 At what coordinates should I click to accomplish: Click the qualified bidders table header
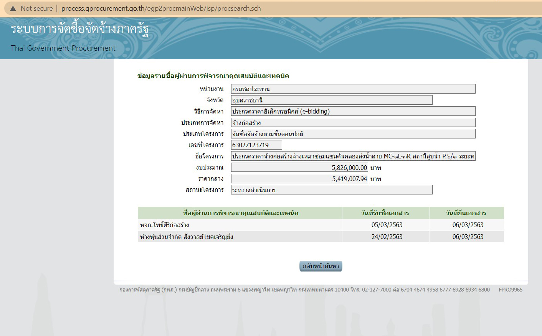click(240, 213)
